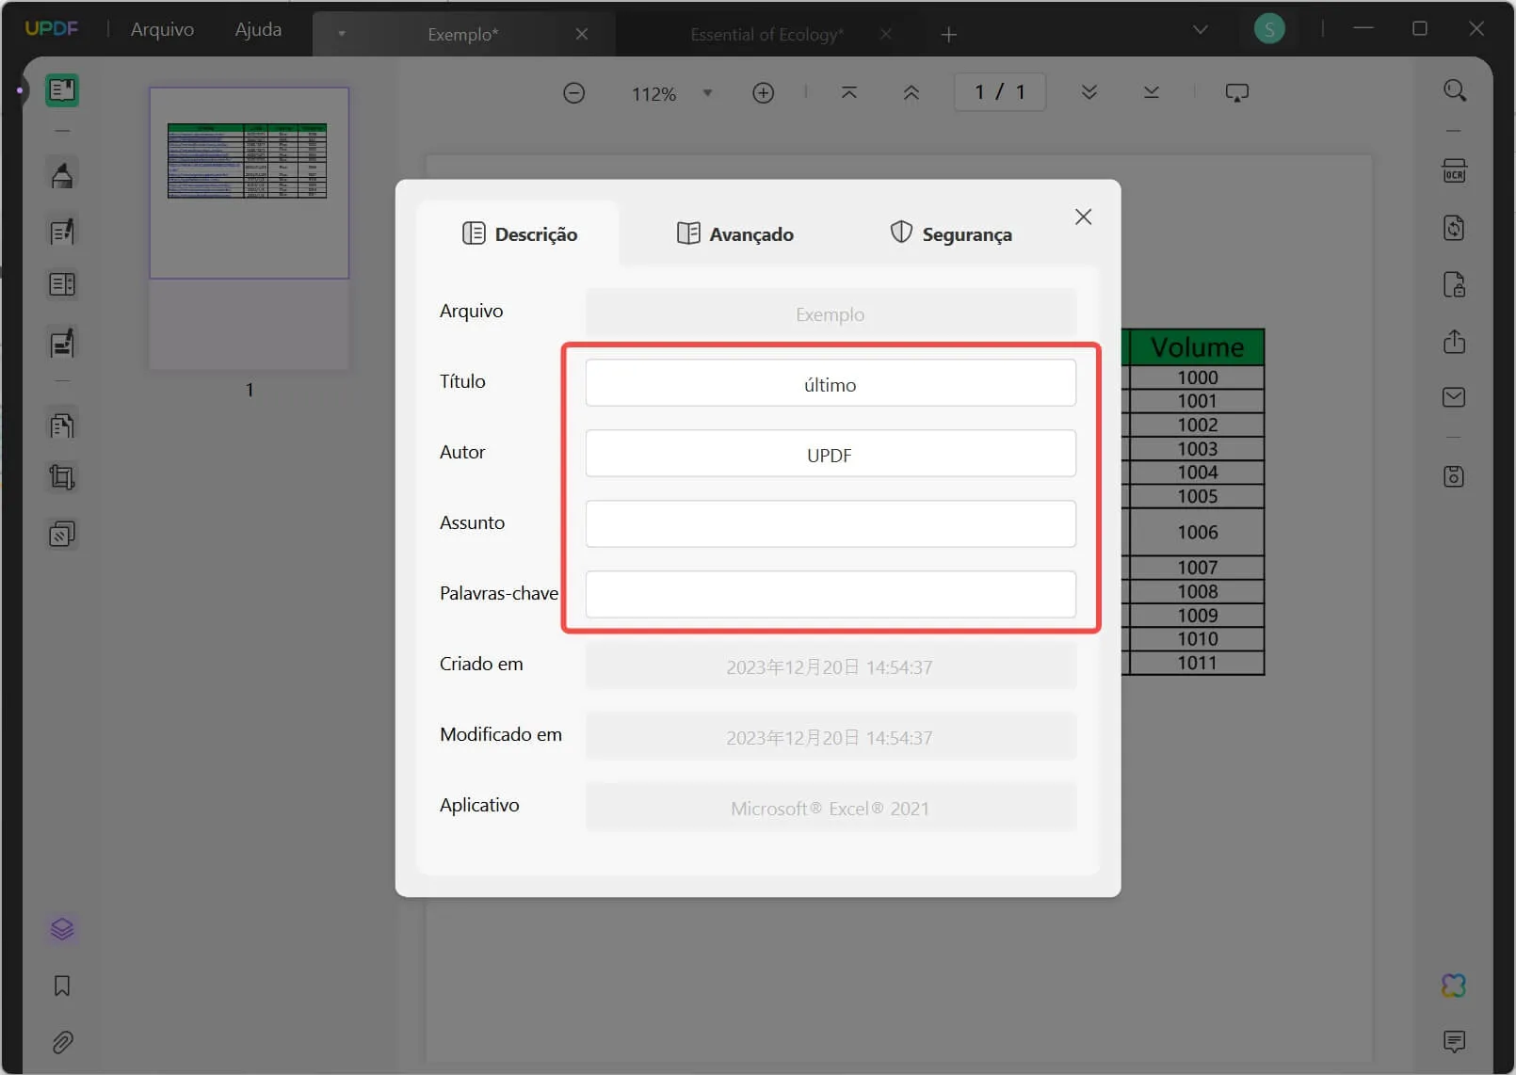Click the UPDF logo
1516x1075 pixels.
point(52,28)
